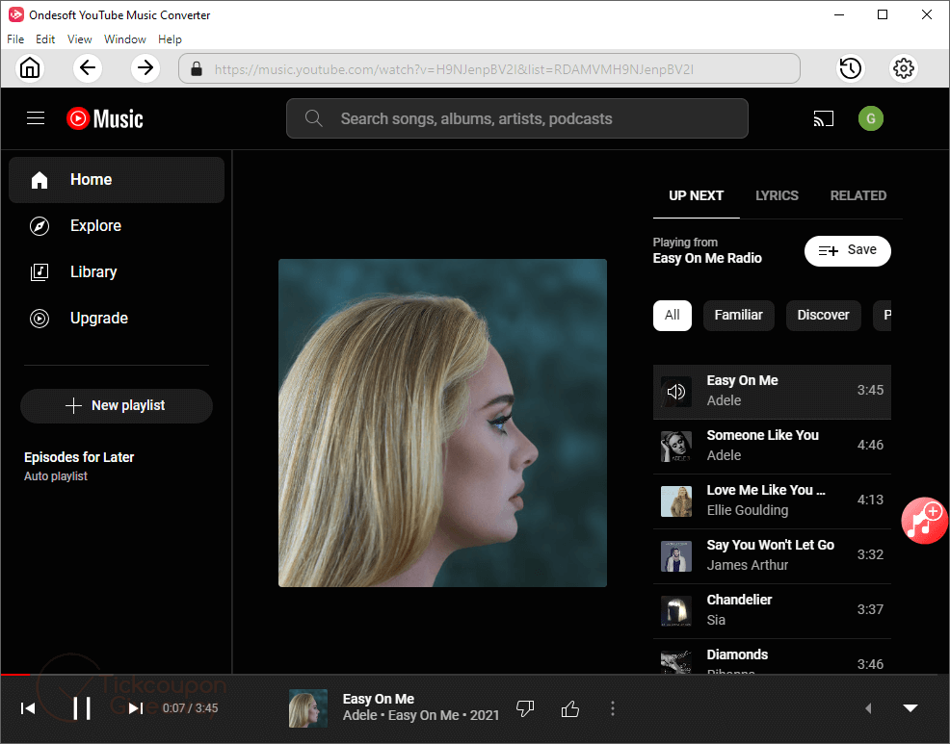Image resolution: width=950 pixels, height=744 pixels.
Task: Play Chandelier by Sia
Action: [772, 611]
